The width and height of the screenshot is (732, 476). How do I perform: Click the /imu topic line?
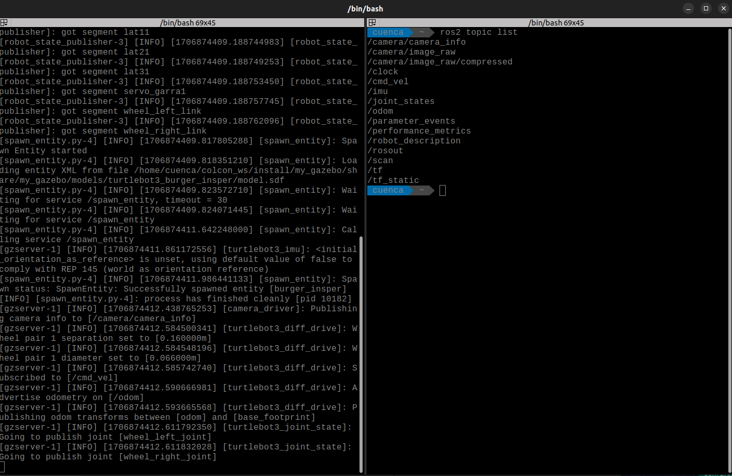(x=378, y=91)
